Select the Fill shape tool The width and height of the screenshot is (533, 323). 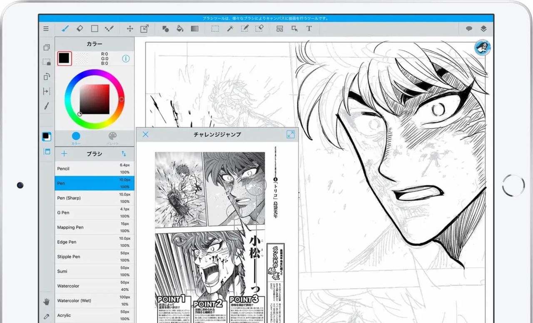[x=165, y=29]
